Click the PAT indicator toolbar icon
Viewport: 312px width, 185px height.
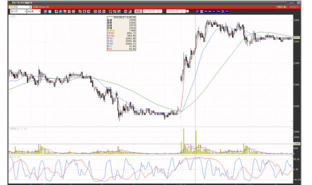[227, 11]
